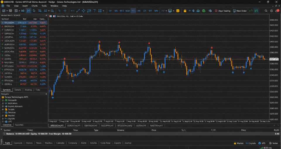Expand the Indicators tree node
Screen dimensions: 281x149
[x=3, y=103]
